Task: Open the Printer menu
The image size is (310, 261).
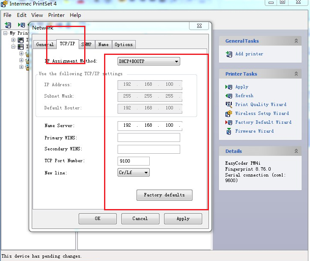Action: click(x=56, y=15)
